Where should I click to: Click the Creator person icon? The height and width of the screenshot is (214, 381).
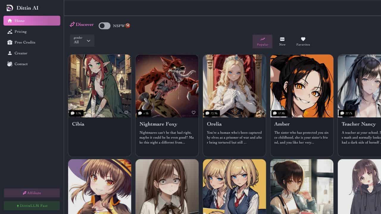tap(10, 53)
